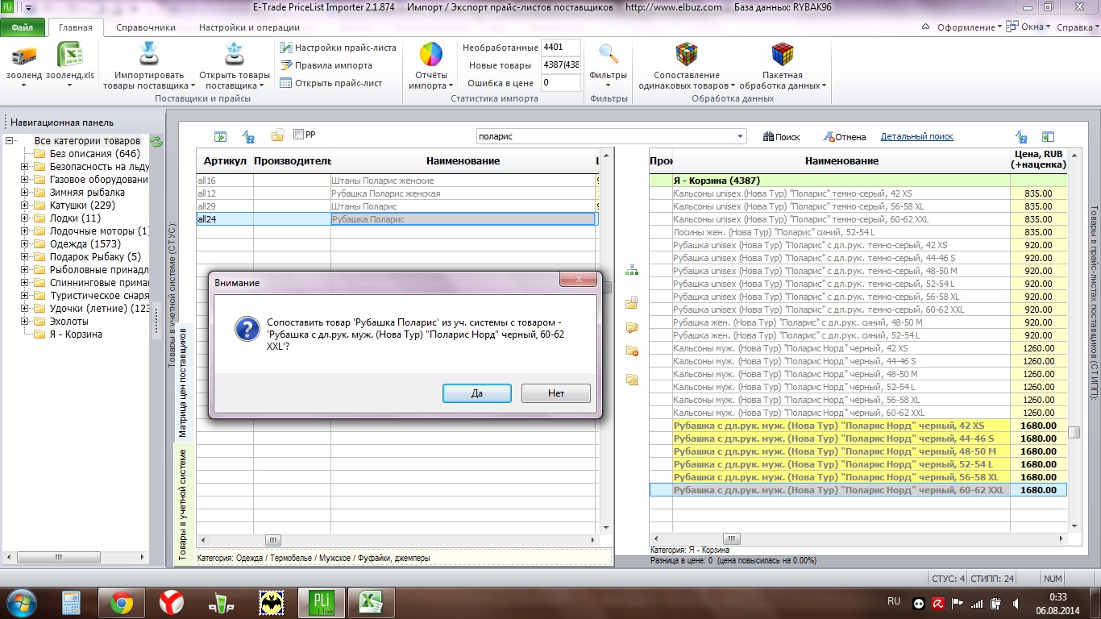
Task: Click the folder with pencil icon between panes
Action: 632,327
